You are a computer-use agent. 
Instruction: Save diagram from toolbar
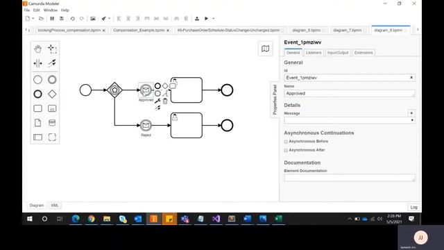[52, 19]
